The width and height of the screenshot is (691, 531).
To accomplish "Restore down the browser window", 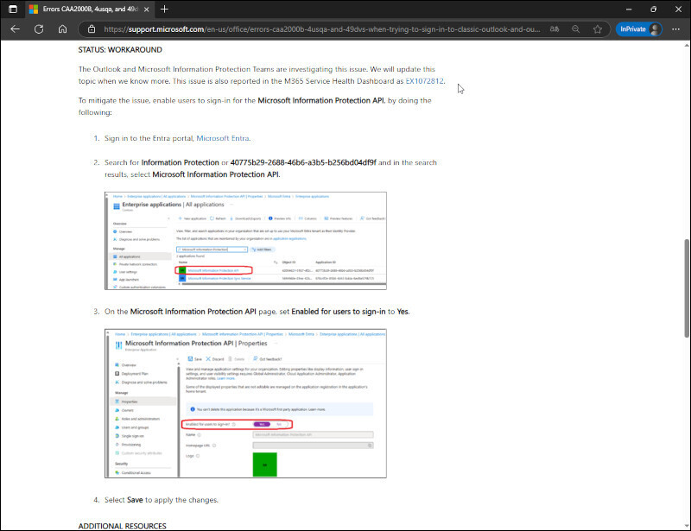I will click(x=654, y=9).
